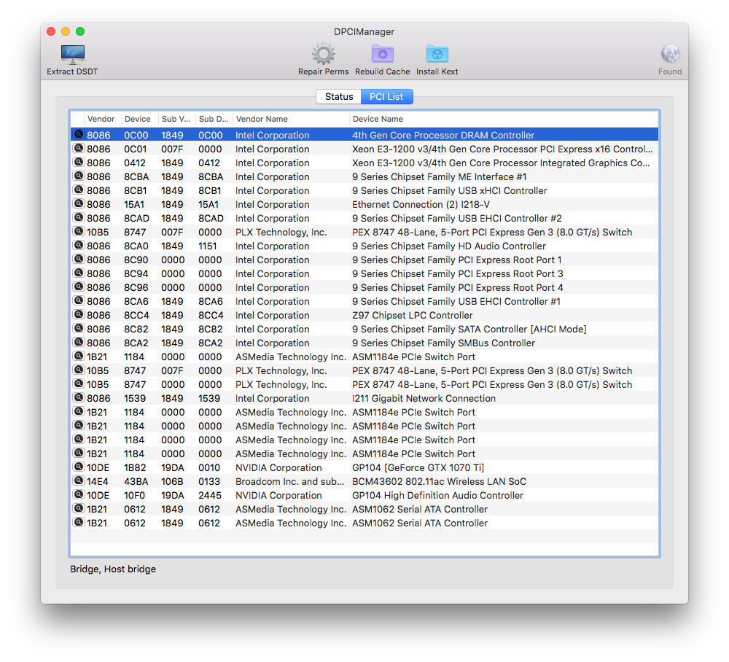
Task: Click device ID 1B82 cell
Action: (x=135, y=467)
